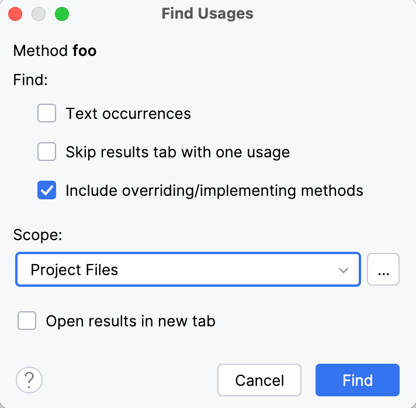
Task: Enable the Open results in new tab checkbox
Action: (27, 321)
